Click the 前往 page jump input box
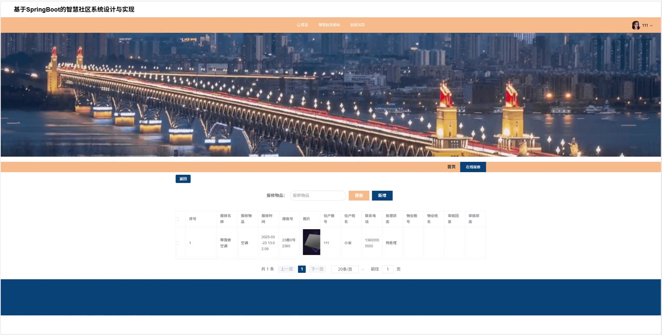Image resolution: width=662 pixels, height=335 pixels. 387,269
